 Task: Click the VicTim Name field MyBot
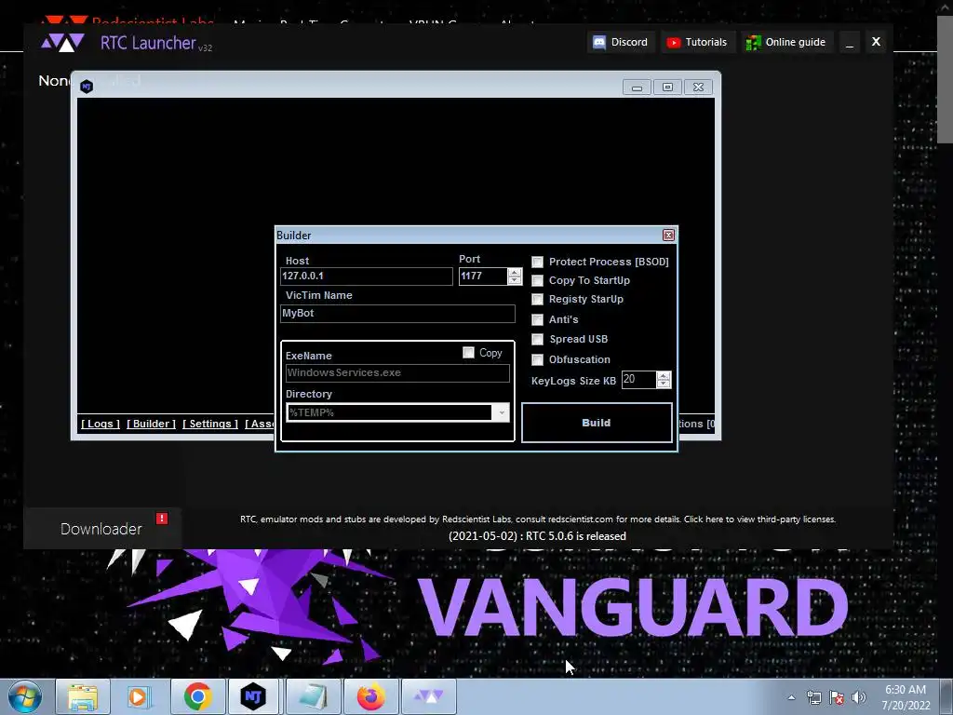pos(397,313)
